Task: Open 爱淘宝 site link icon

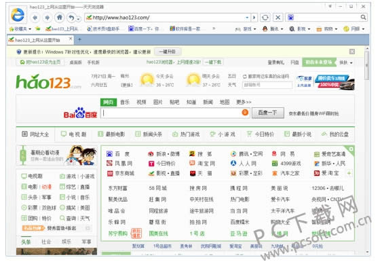Action: pos(316,173)
